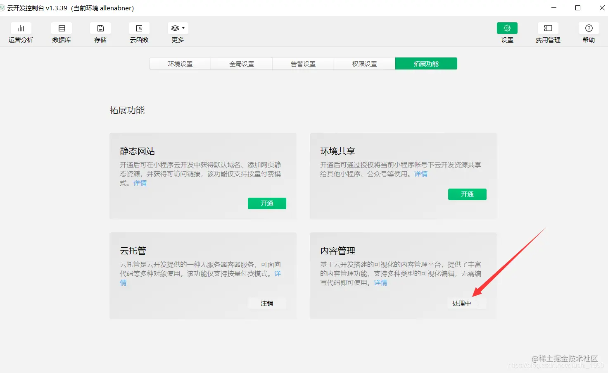Switch to the 权限设置 tab
The height and width of the screenshot is (373, 608).
point(365,64)
